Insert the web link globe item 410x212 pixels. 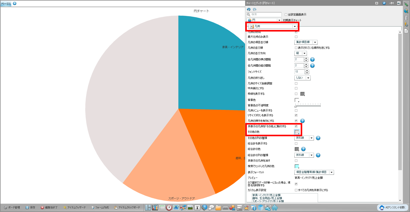[x=204, y=208]
